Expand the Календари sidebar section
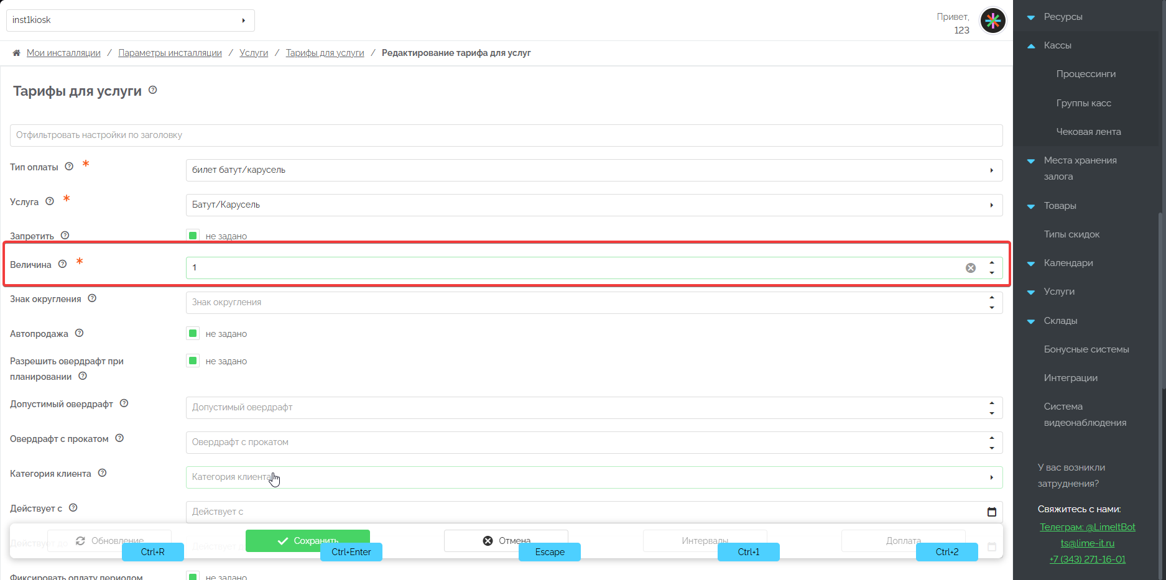This screenshot has height=580, width=1166. [1068, 263]
